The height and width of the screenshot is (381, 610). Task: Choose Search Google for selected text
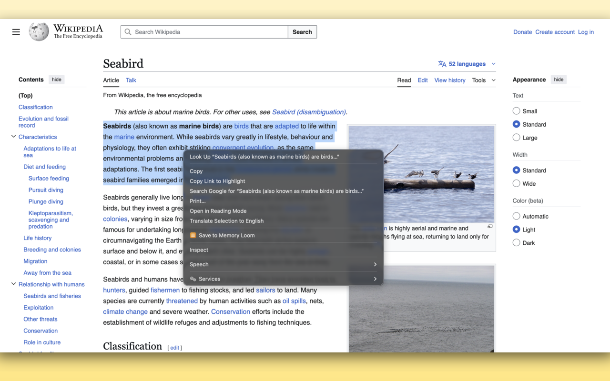tap(284, 191)
